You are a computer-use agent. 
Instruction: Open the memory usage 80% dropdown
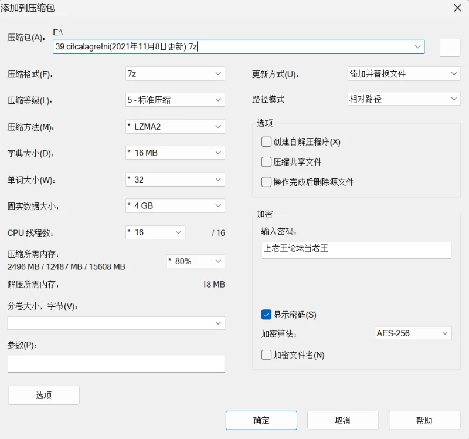tap(196, 261)
